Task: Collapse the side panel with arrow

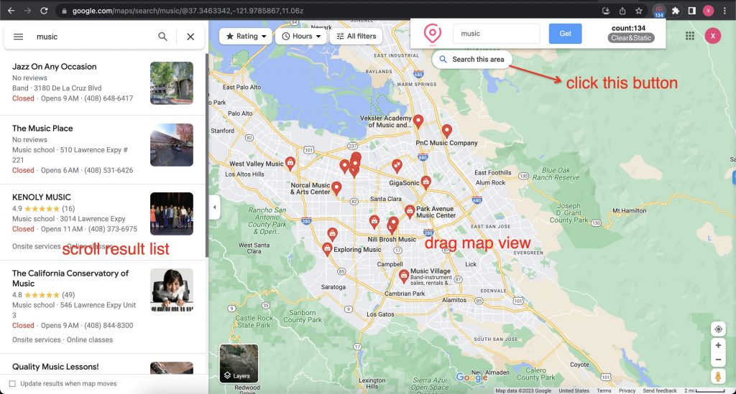Action: tap(214, 207)
